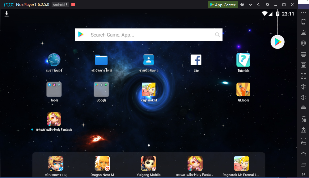Launch the globe browser app
The width and height of the screenshot is (309, 178).
(x=54, y=60)
